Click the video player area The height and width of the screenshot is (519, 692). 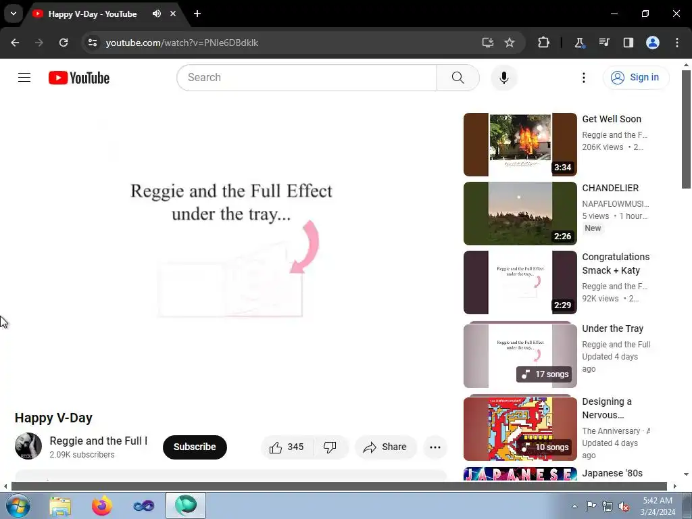click(x=231, y=250)
